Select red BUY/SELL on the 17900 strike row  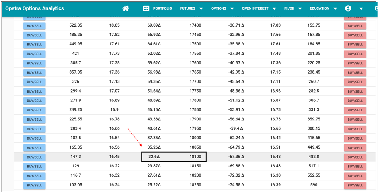pyautogui.click(x=355, y=120)
